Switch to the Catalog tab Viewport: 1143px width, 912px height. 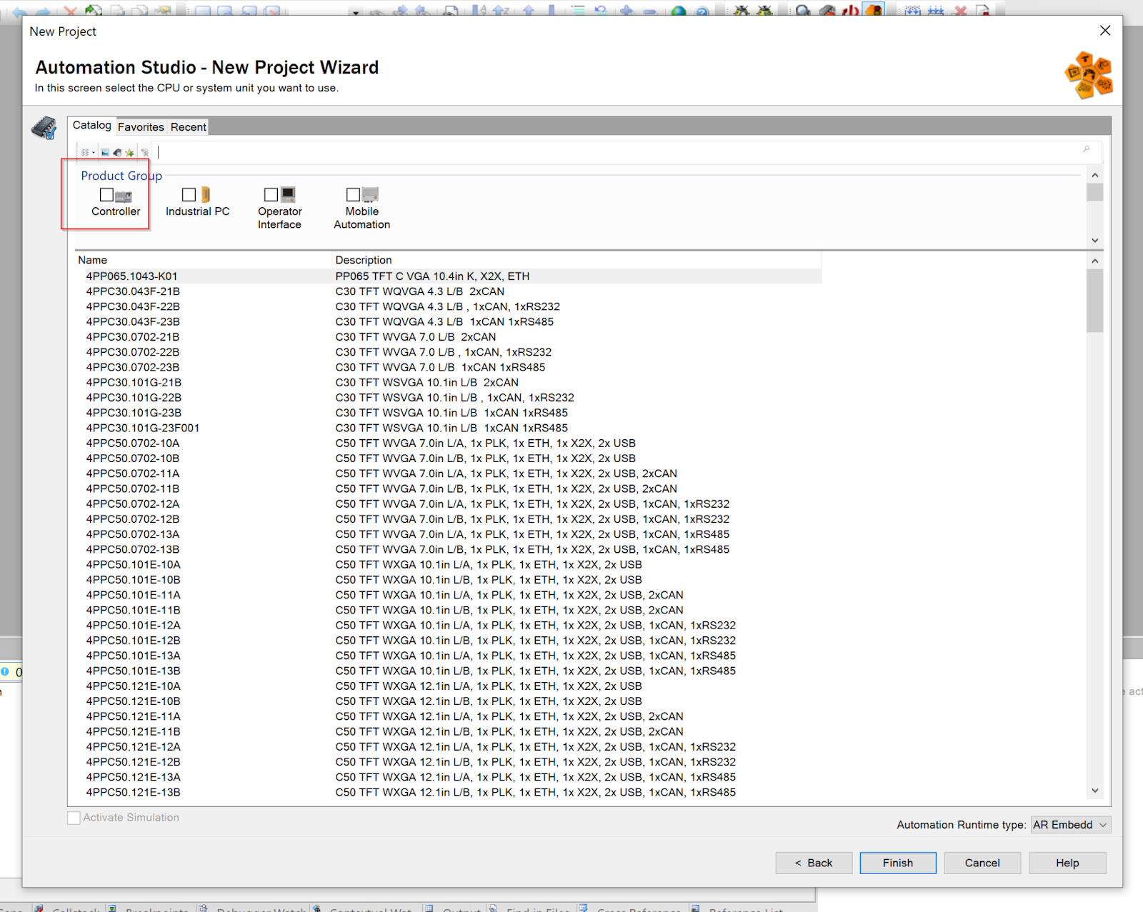[92, 125]
